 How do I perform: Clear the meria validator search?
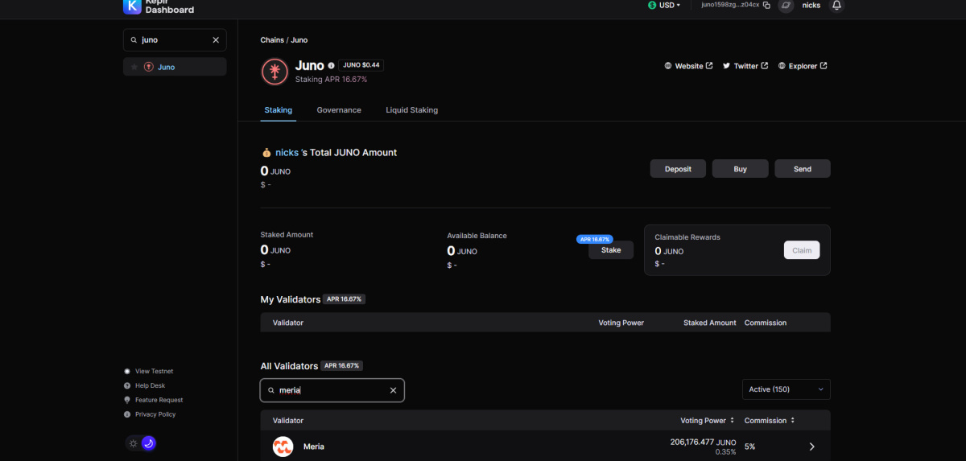click(x=393, y=390)
